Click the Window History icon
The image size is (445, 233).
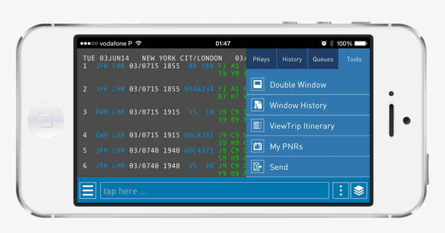pos(258,105)
